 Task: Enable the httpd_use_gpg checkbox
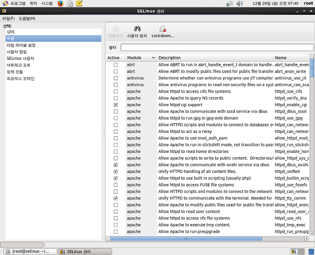[115, 118]
